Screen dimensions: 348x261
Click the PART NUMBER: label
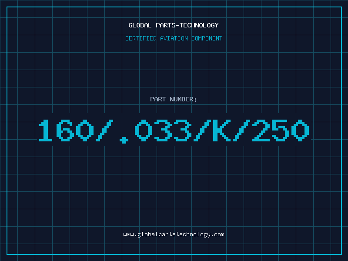coord(174,99)
